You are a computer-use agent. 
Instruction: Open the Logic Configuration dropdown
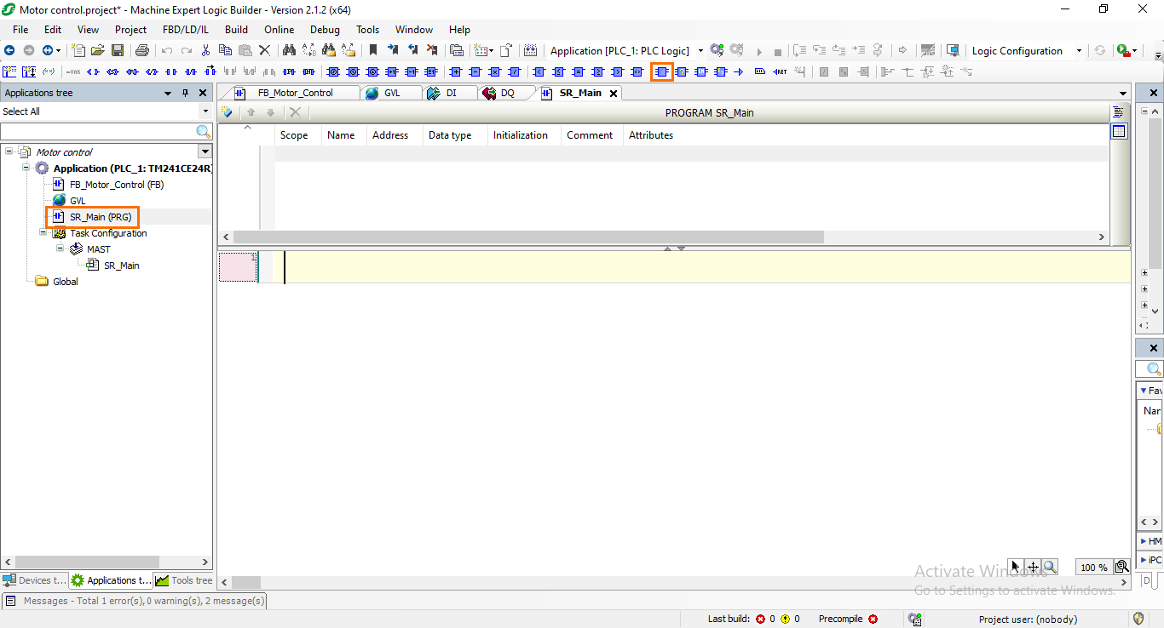click(x=1078, y=50)
